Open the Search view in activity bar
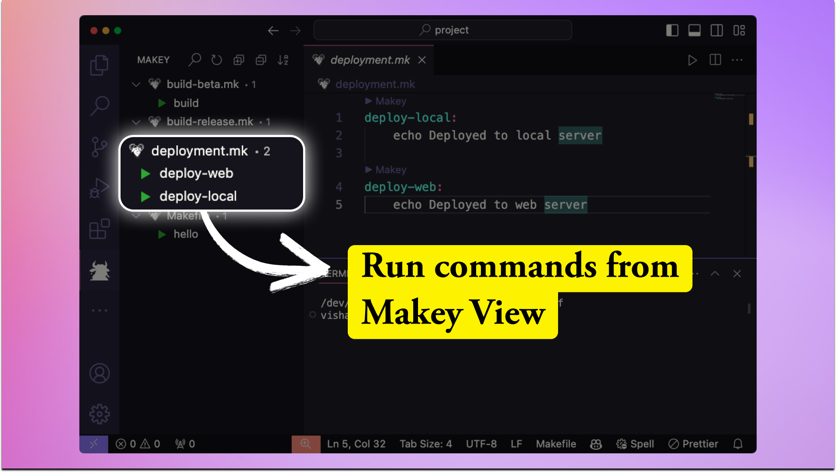This screenshot has height=472, width=836. click(99, 105)
